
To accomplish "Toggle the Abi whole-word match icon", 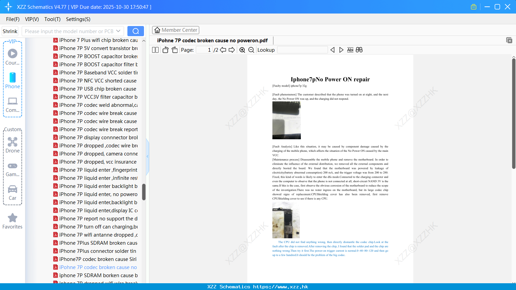I will [350, 50].
